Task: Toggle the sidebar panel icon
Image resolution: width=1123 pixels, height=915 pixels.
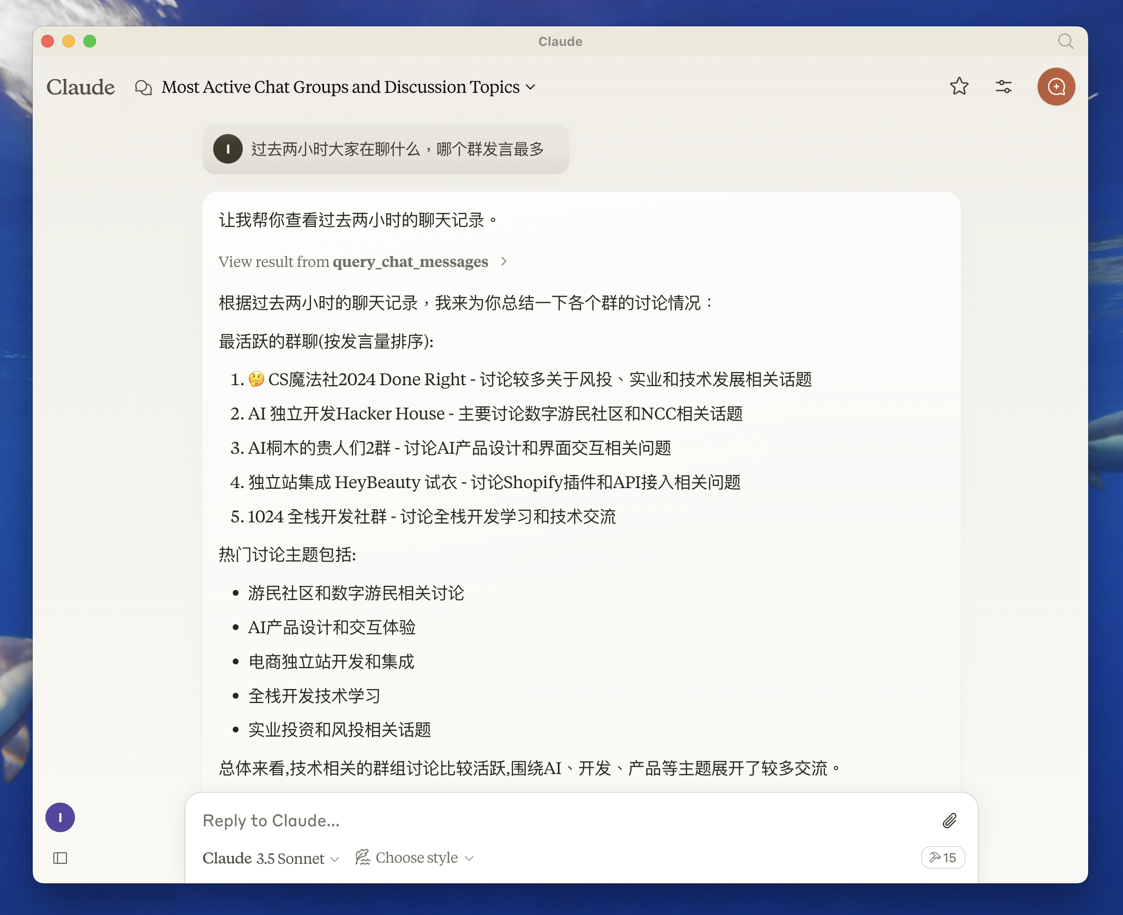Action: [x=60, y=858]
